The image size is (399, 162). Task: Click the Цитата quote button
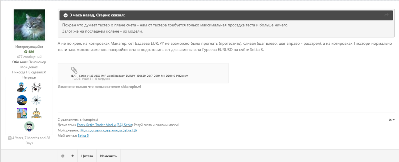tap(87, 156)
